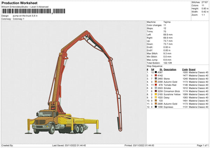Image resolution: width=210 pixels, height=148 pixels.
Task: Click the Colorway 1 label
Action: click(19, 18)
